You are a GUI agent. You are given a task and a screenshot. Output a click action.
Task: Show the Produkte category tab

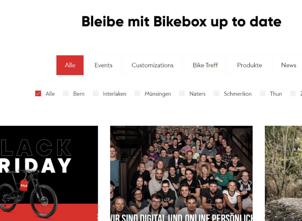pyautogui.click(x=249, y=65)
